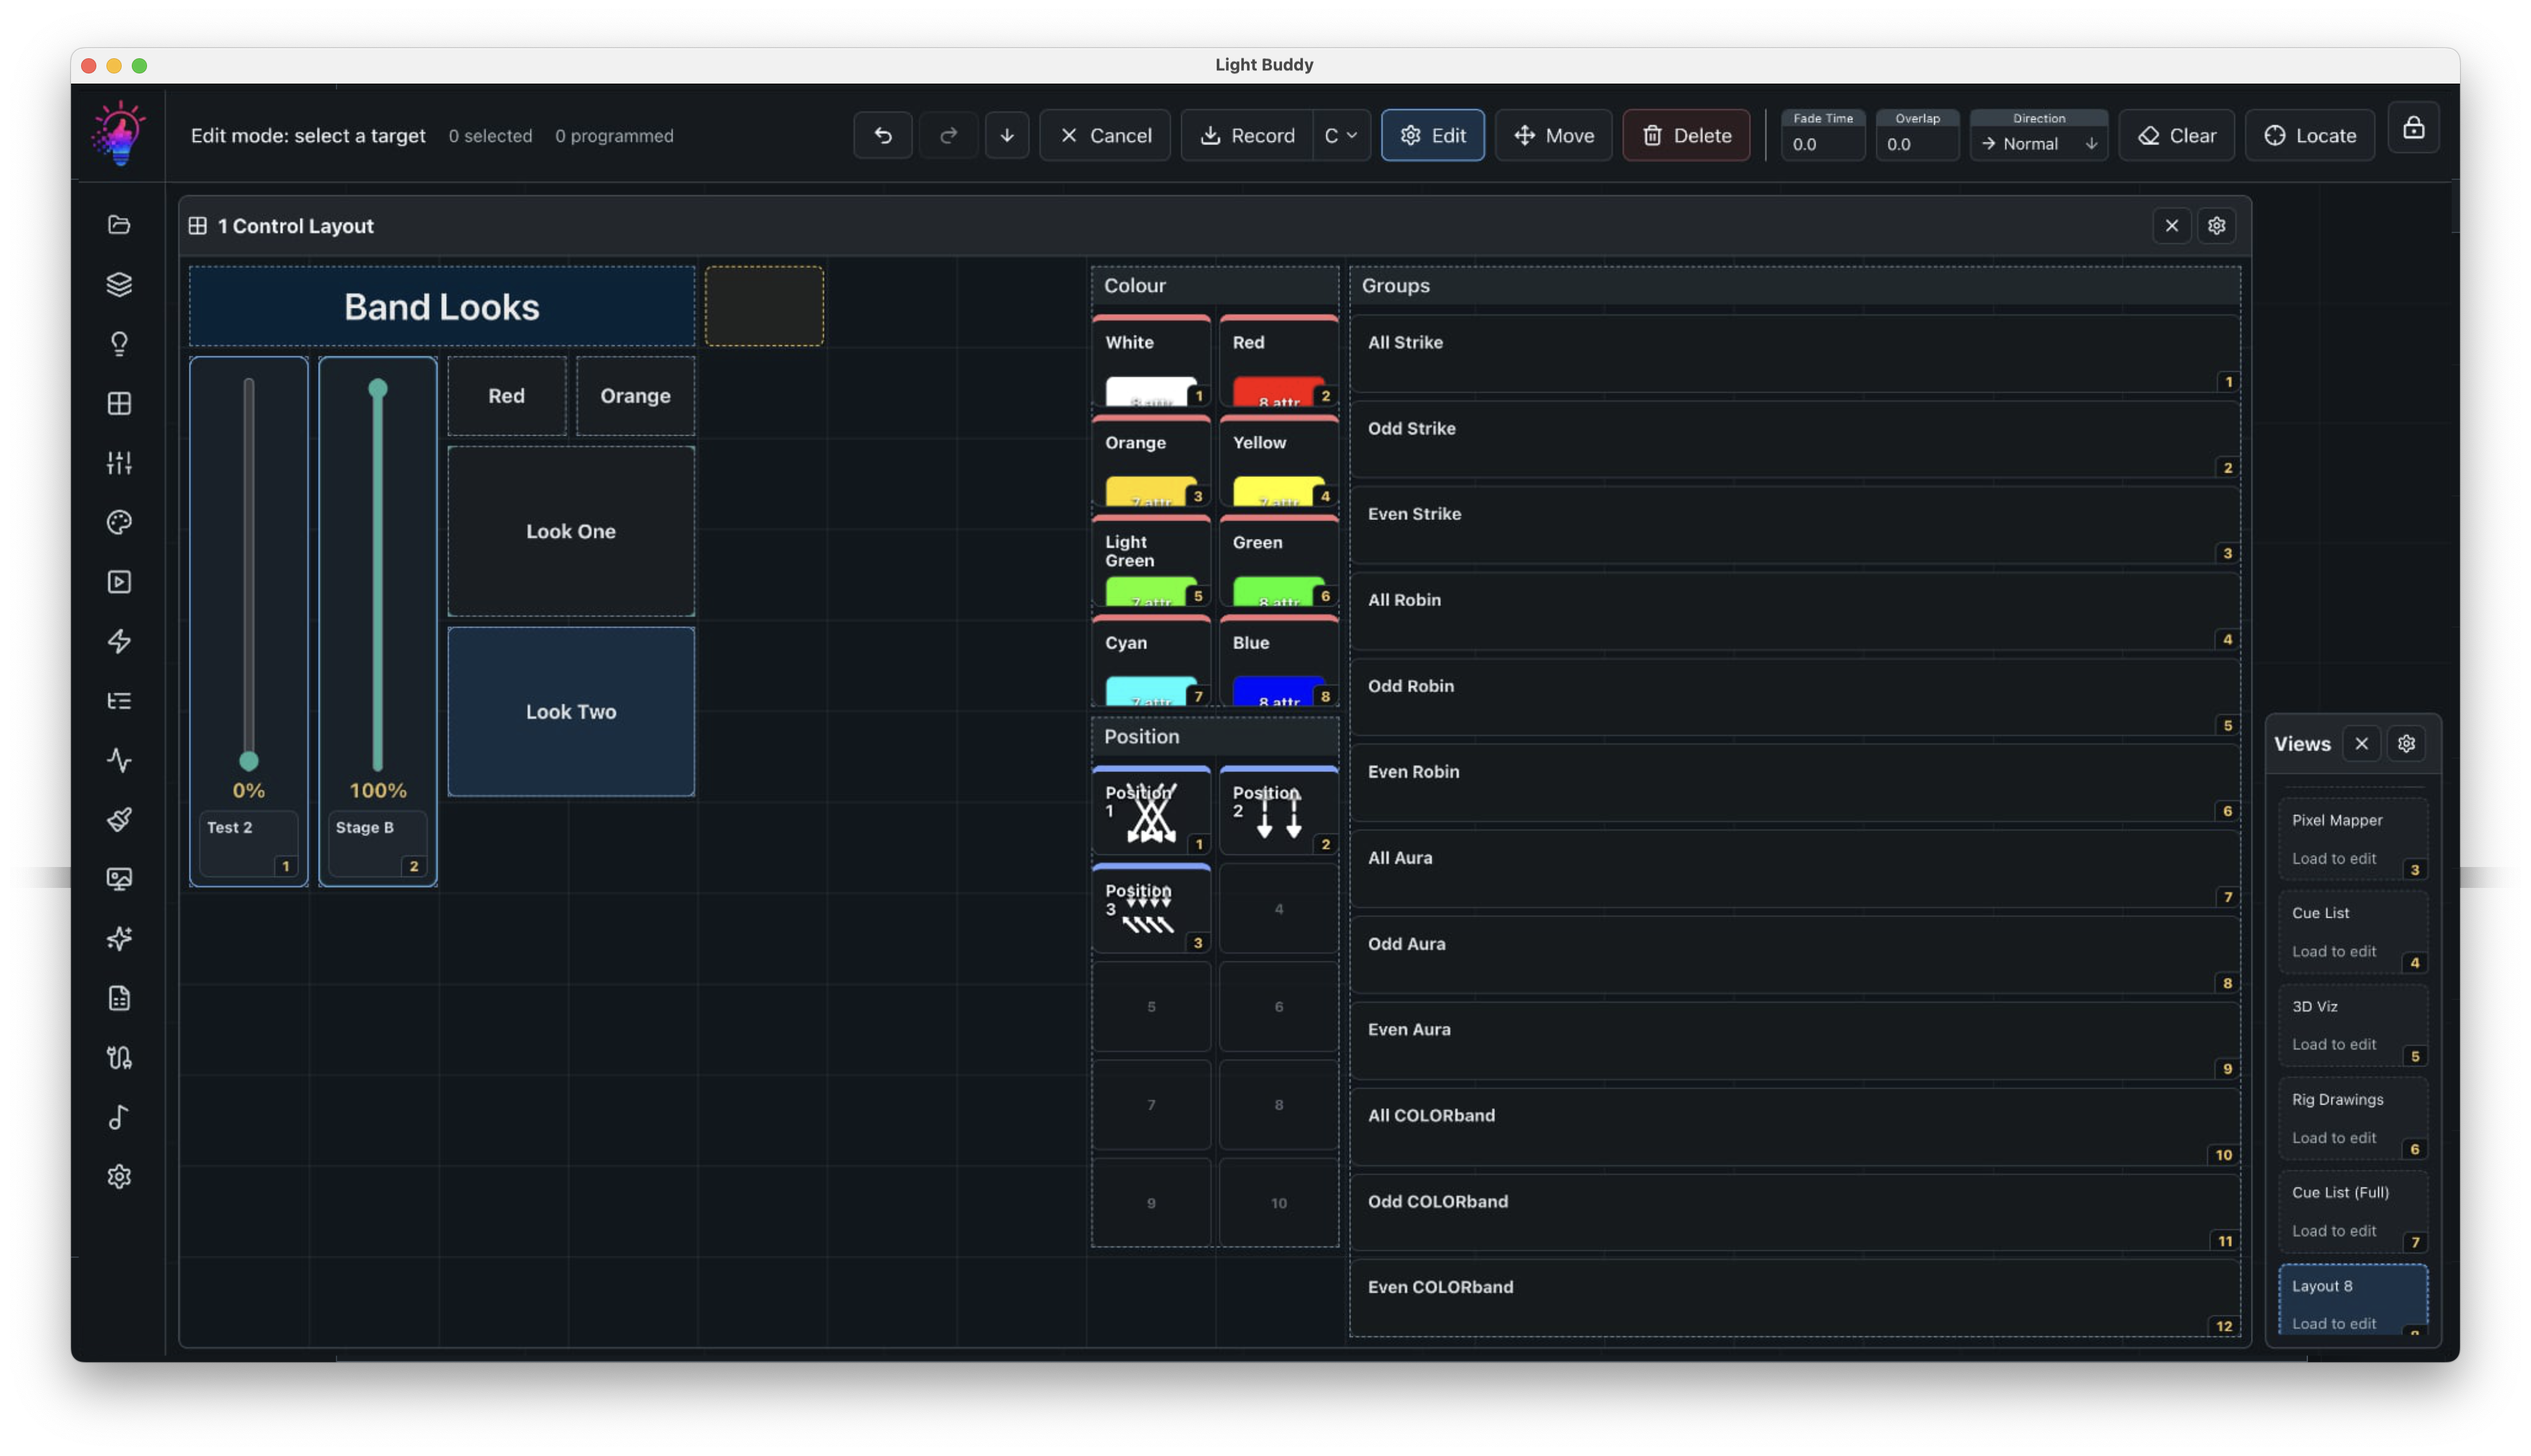Load the Cue List (Full) view
The width and height of the screenshot is (2531, 1456).
2353,1211
